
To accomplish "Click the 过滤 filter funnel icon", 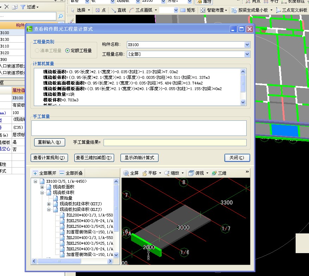I will coord(23,7).
